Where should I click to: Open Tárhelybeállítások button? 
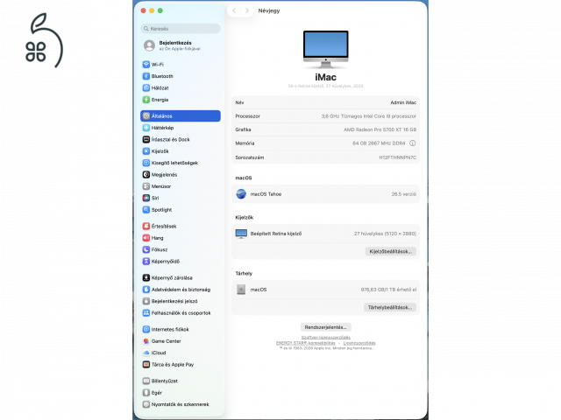click(x=389, y=307)
